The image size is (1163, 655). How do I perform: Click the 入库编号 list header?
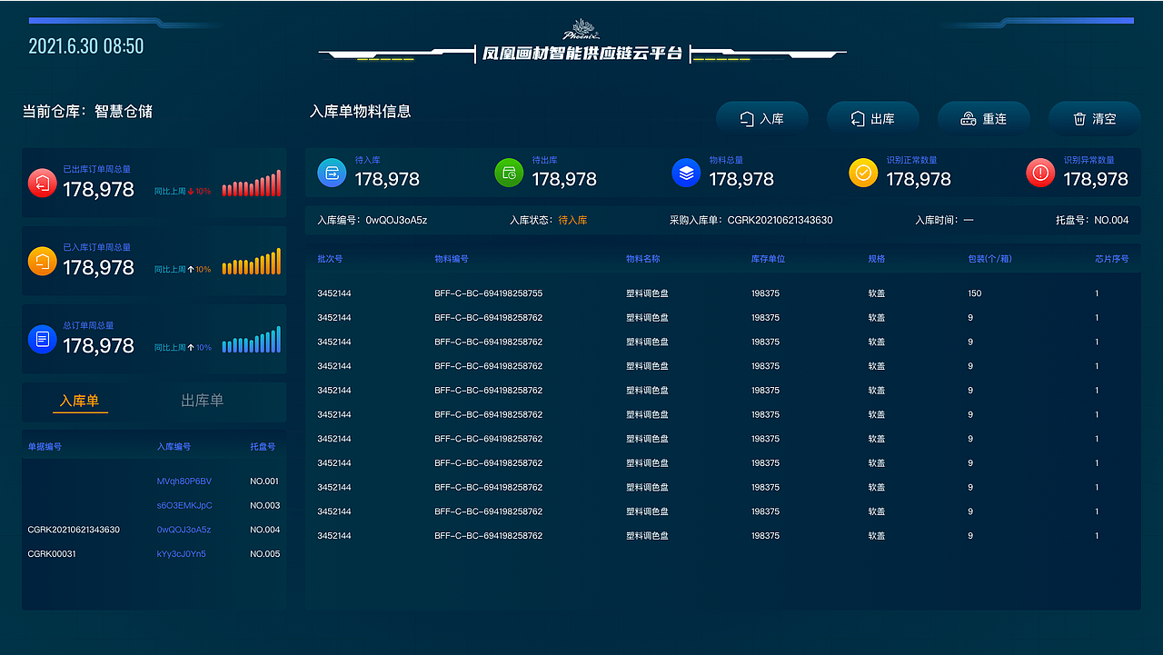pyautogui.click(x=174, y=447)
